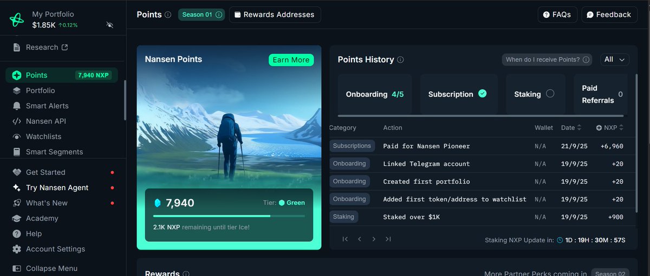Click the What's New rocket icon
The width and height of the screenshot is (650, 276).
click(x=17, y=203)
